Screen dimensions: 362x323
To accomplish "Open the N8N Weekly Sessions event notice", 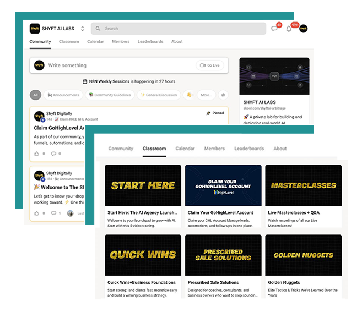I will [129, 81].
